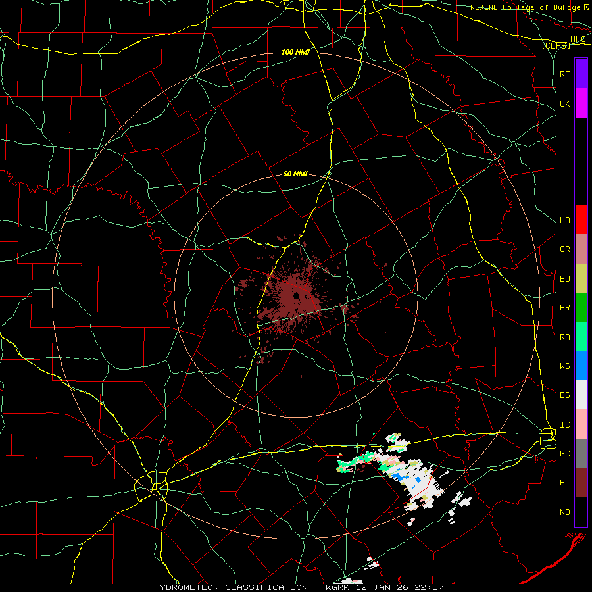
Task: Click the purple RF color swatch
Action: pos(581,74)
